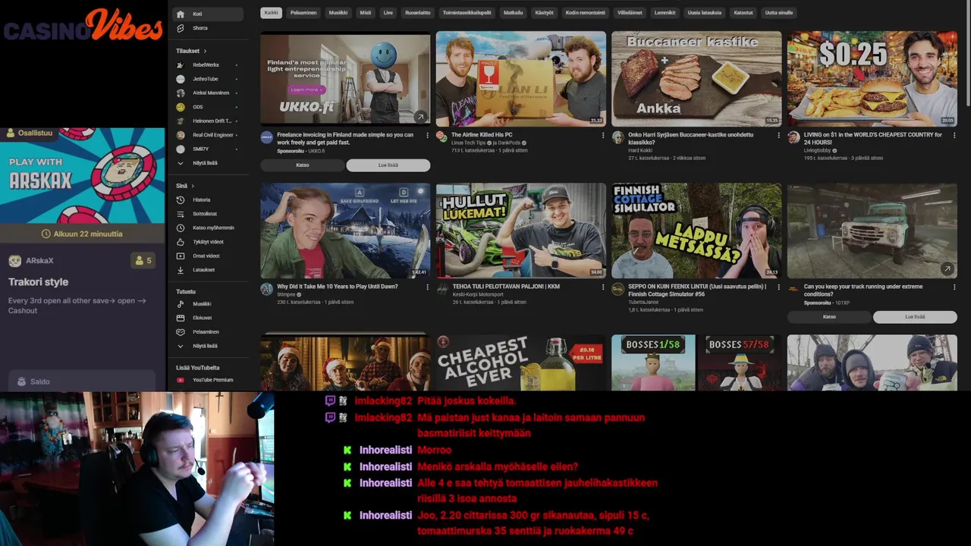Select Pelaaminen filter chip at top
The image size is (971, 546).
tap(303, 13)
